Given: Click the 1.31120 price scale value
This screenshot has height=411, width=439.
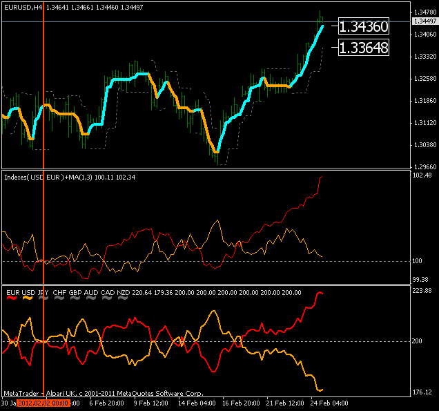Looking at the screenshot, I should (425, 123).
